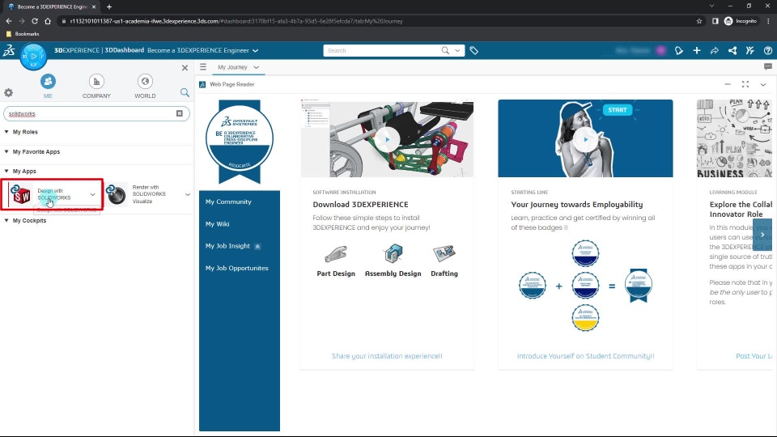Click the share arrow icon in top bar
777x437 pixels.
click(715, 50)
